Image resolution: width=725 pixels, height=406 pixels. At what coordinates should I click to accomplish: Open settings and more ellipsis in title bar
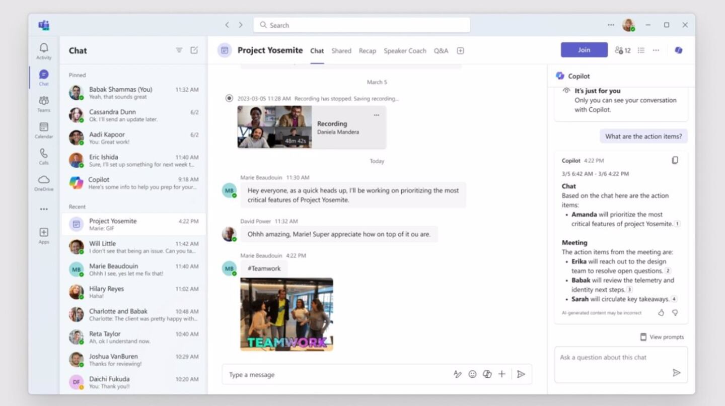click(x=611, y=25)
